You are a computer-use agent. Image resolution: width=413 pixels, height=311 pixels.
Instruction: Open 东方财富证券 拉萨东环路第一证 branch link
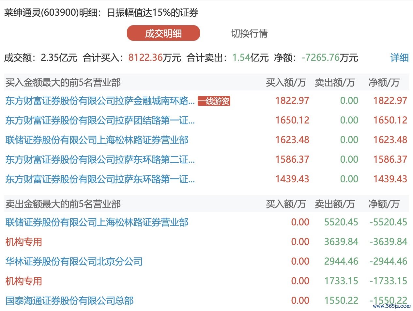[x=100, y=179]
